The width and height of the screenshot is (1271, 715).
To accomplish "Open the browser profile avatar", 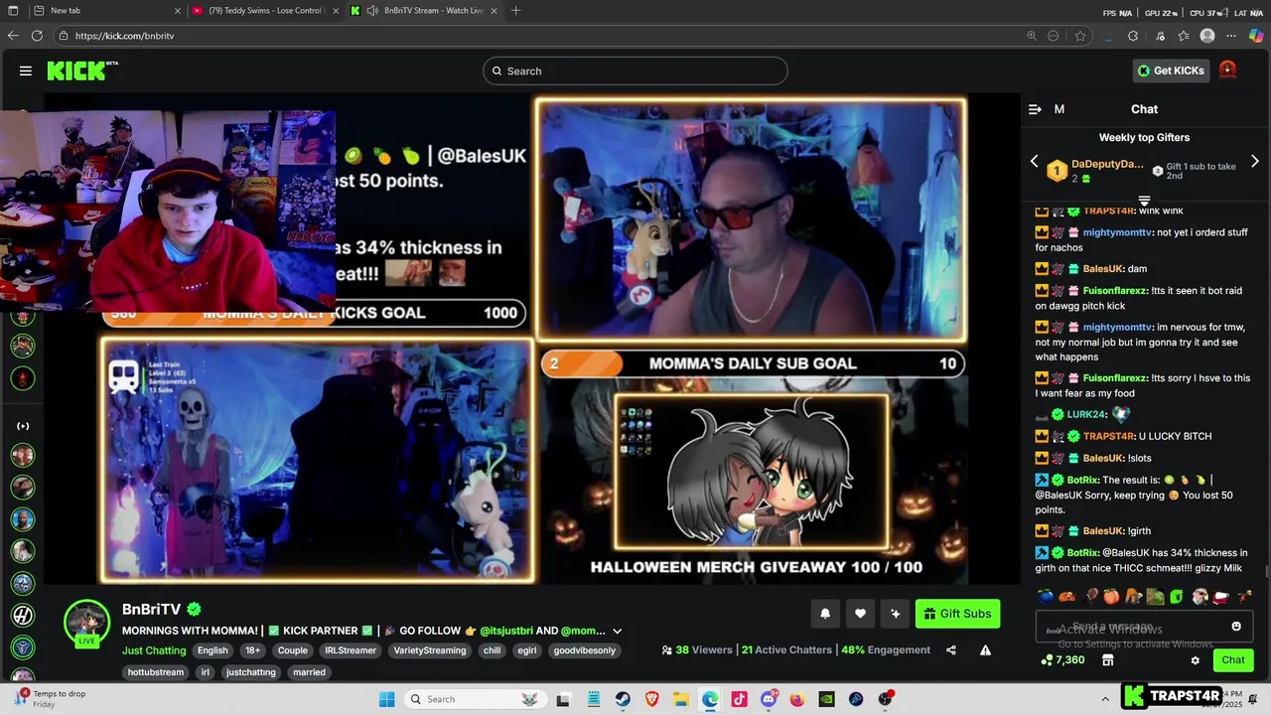I will click(1207, 36).
